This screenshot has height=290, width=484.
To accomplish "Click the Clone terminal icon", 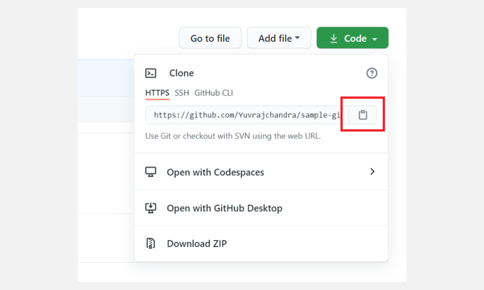I will click(151, 73).
